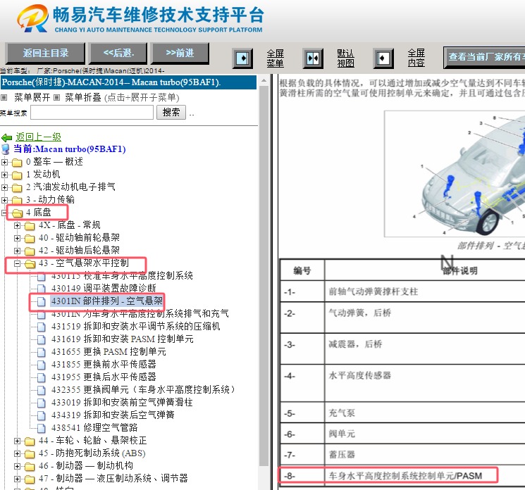Click folder icon for 0 整车 — 概述
This screenshot has width=525, height=490.
(x=17, y=163)
